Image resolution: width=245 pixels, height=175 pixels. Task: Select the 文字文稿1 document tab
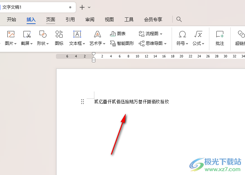[x=37, y=7]
